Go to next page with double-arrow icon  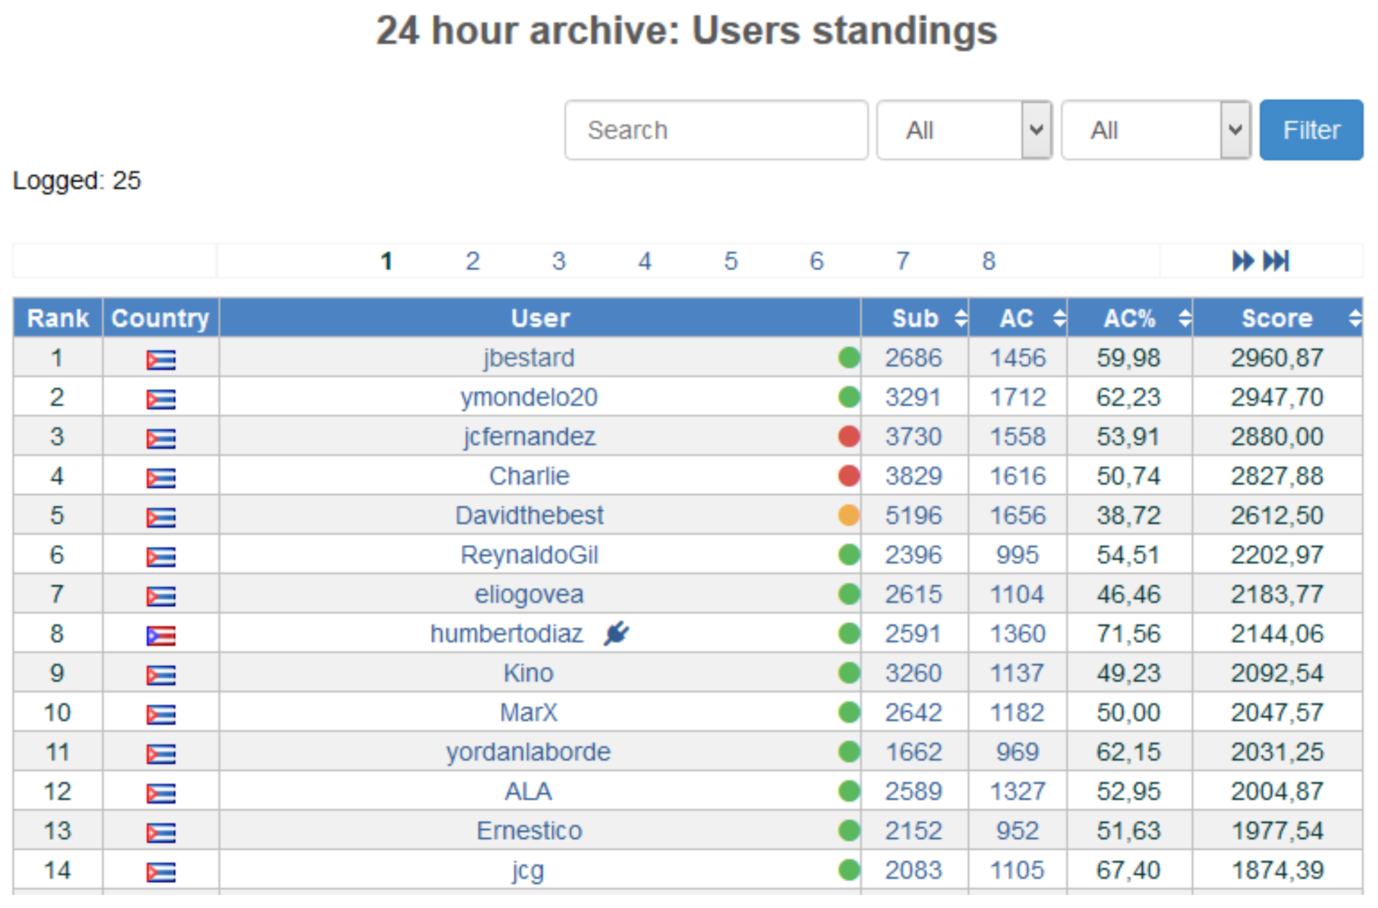1243,261
